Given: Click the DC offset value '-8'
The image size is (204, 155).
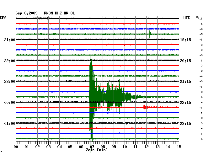Looking at the screenshot, I should click(201, 29).
